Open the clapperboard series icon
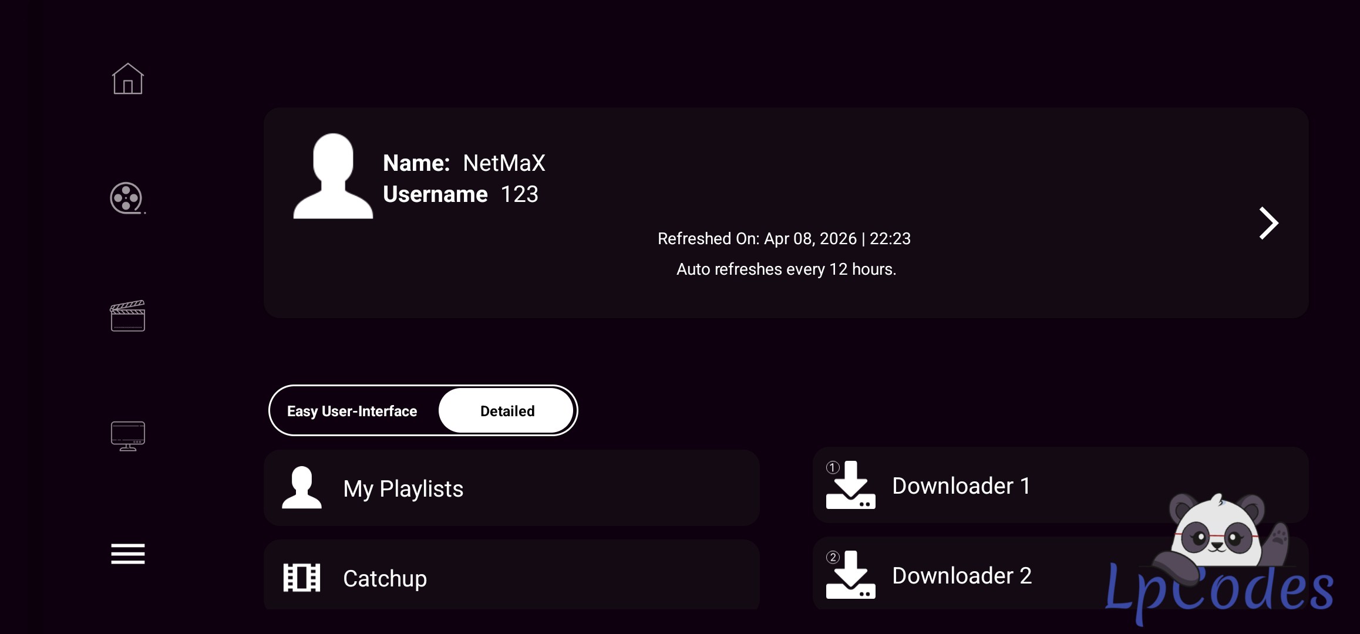 click(x=127, y=316)
